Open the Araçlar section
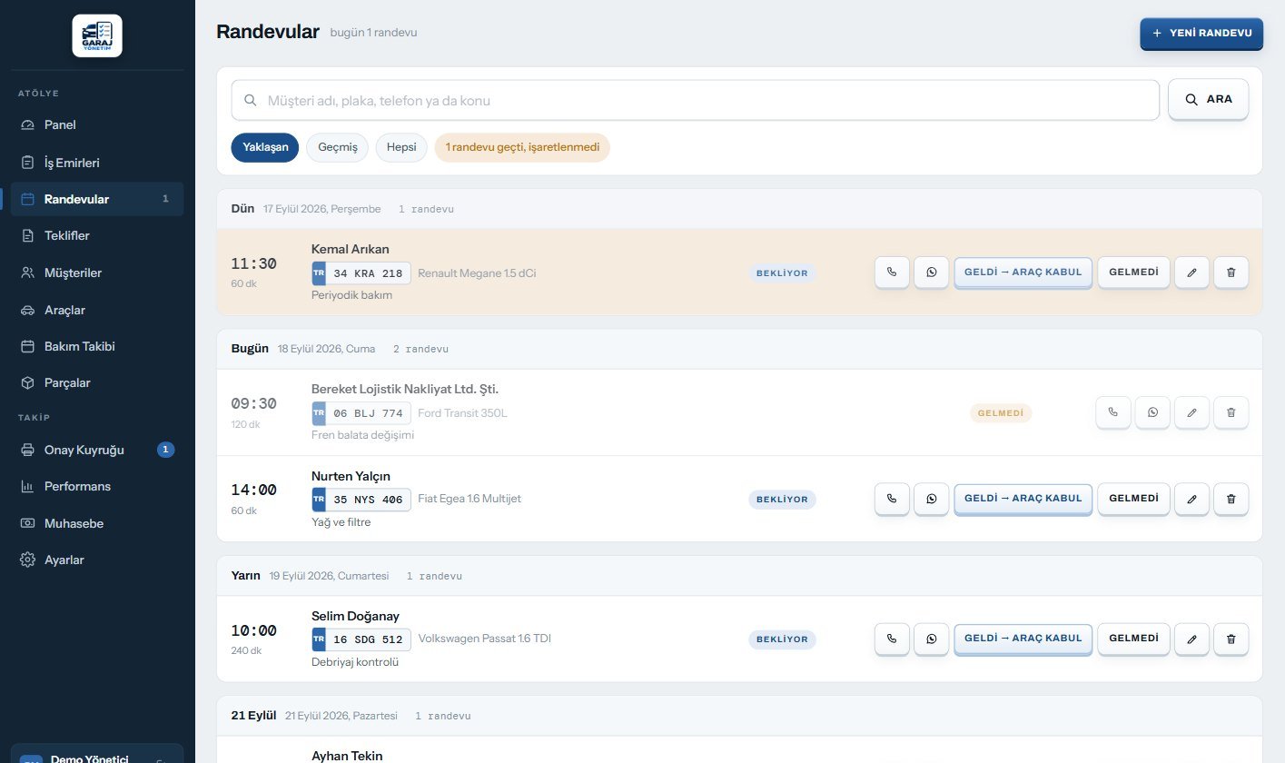This screenshot has height=763, width=1285. point(97,310)
